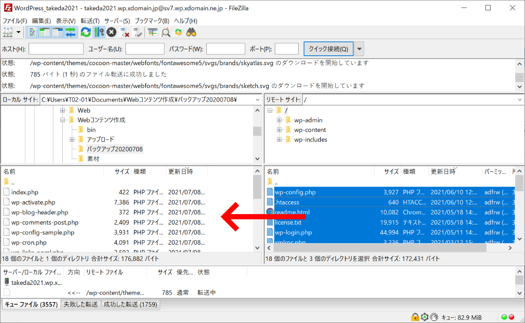
Task: Click the padlock encryption status icon
Action: tap(415, 317)
